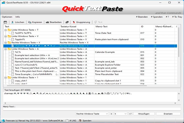
Task: Click 'Paste plain text from clipboard' cell
Action: coord(112,39)
